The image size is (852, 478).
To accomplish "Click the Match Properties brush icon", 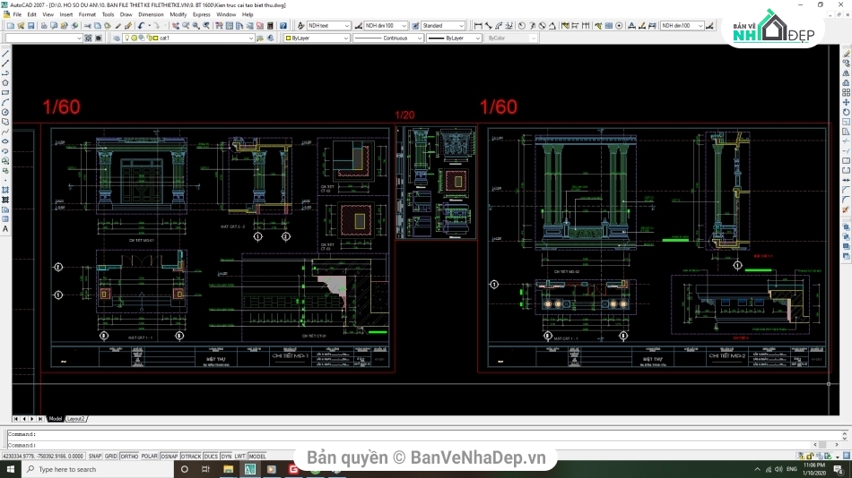I will tap(118, 26).
